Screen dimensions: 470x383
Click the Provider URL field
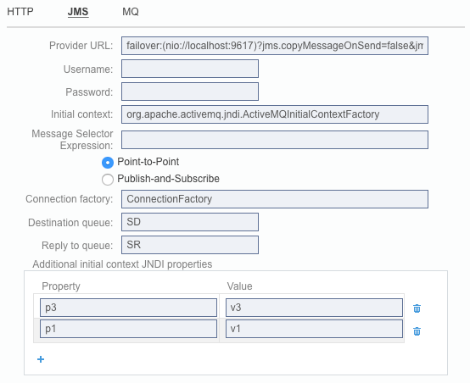pyautogui.click(x=275, y=46)
